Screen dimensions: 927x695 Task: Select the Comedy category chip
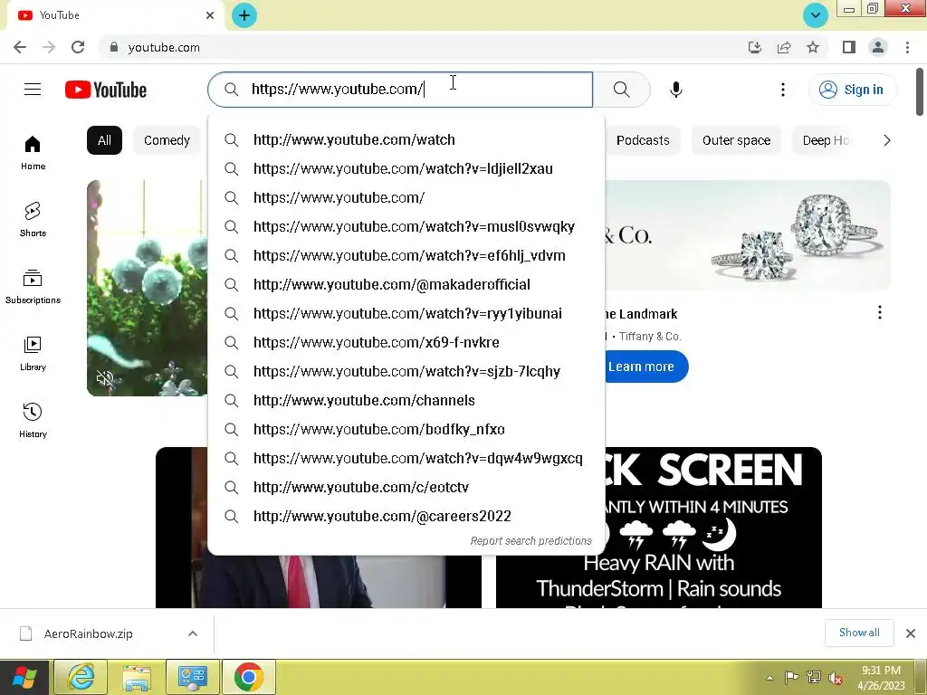click(167, 140)
